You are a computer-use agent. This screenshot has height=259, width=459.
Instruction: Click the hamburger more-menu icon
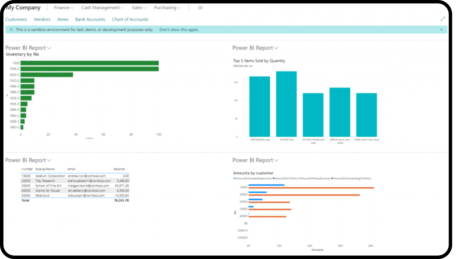[200, 8]
